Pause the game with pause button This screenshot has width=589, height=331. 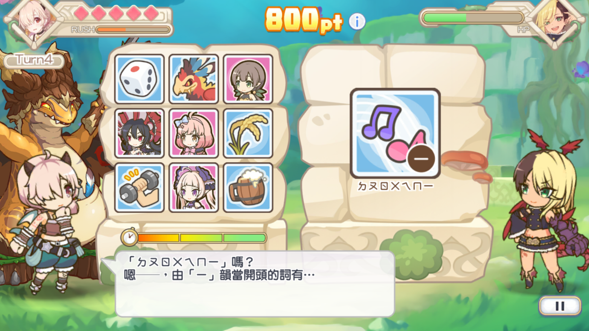(560, 306)
